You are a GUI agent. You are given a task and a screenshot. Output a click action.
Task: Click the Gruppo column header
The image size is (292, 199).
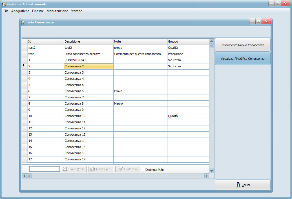pyautogui.click(x=188, y=41)
